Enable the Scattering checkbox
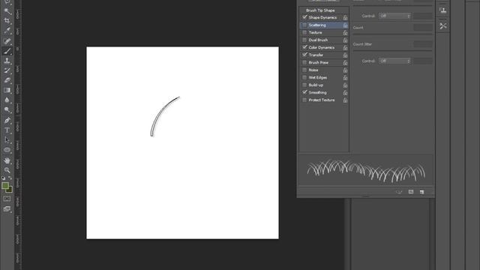 [x=304, y=25]
